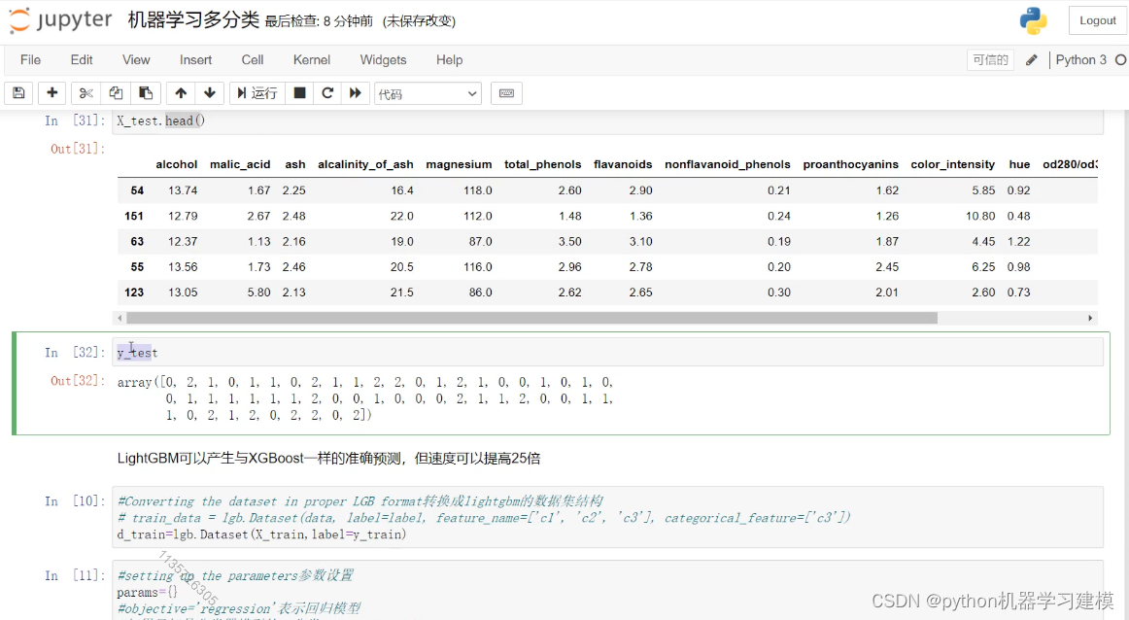Click the malic_acid column header
Screen dimensions: 1129x620
click(240, 164)
